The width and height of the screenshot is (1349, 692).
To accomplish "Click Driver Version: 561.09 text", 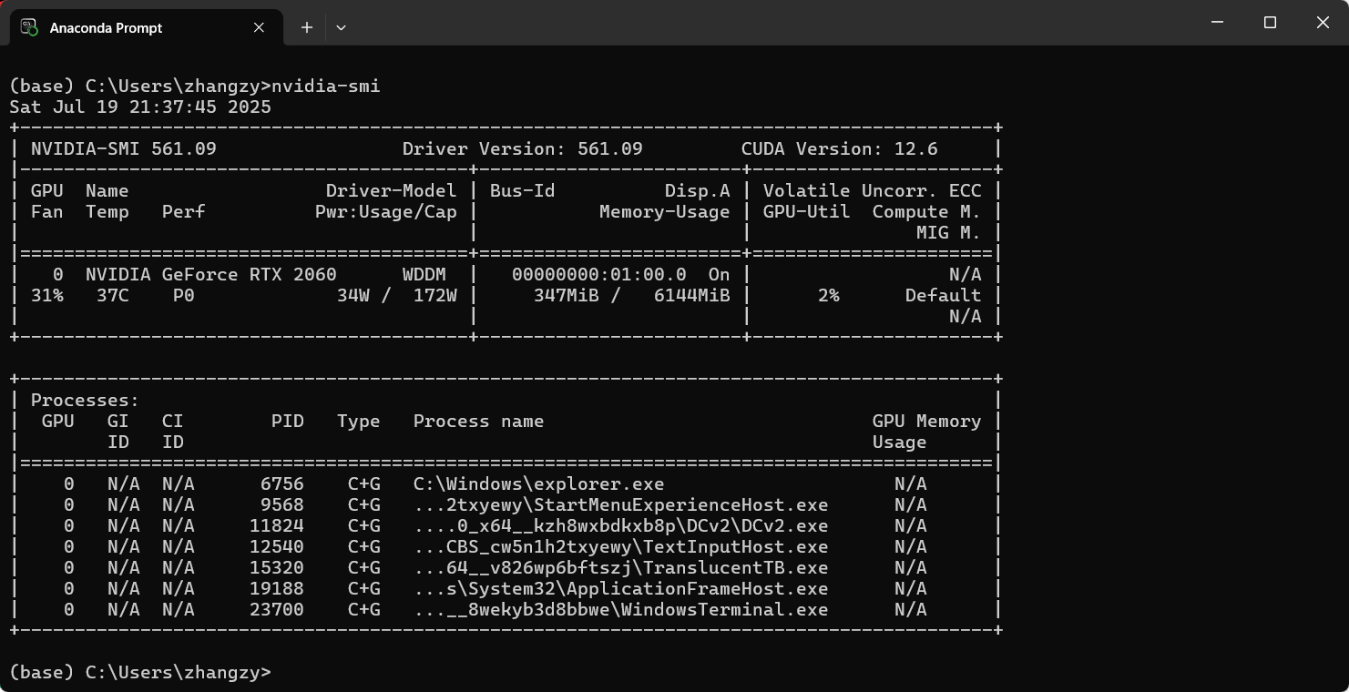I will pyautogui.click(x=523, y=148).
